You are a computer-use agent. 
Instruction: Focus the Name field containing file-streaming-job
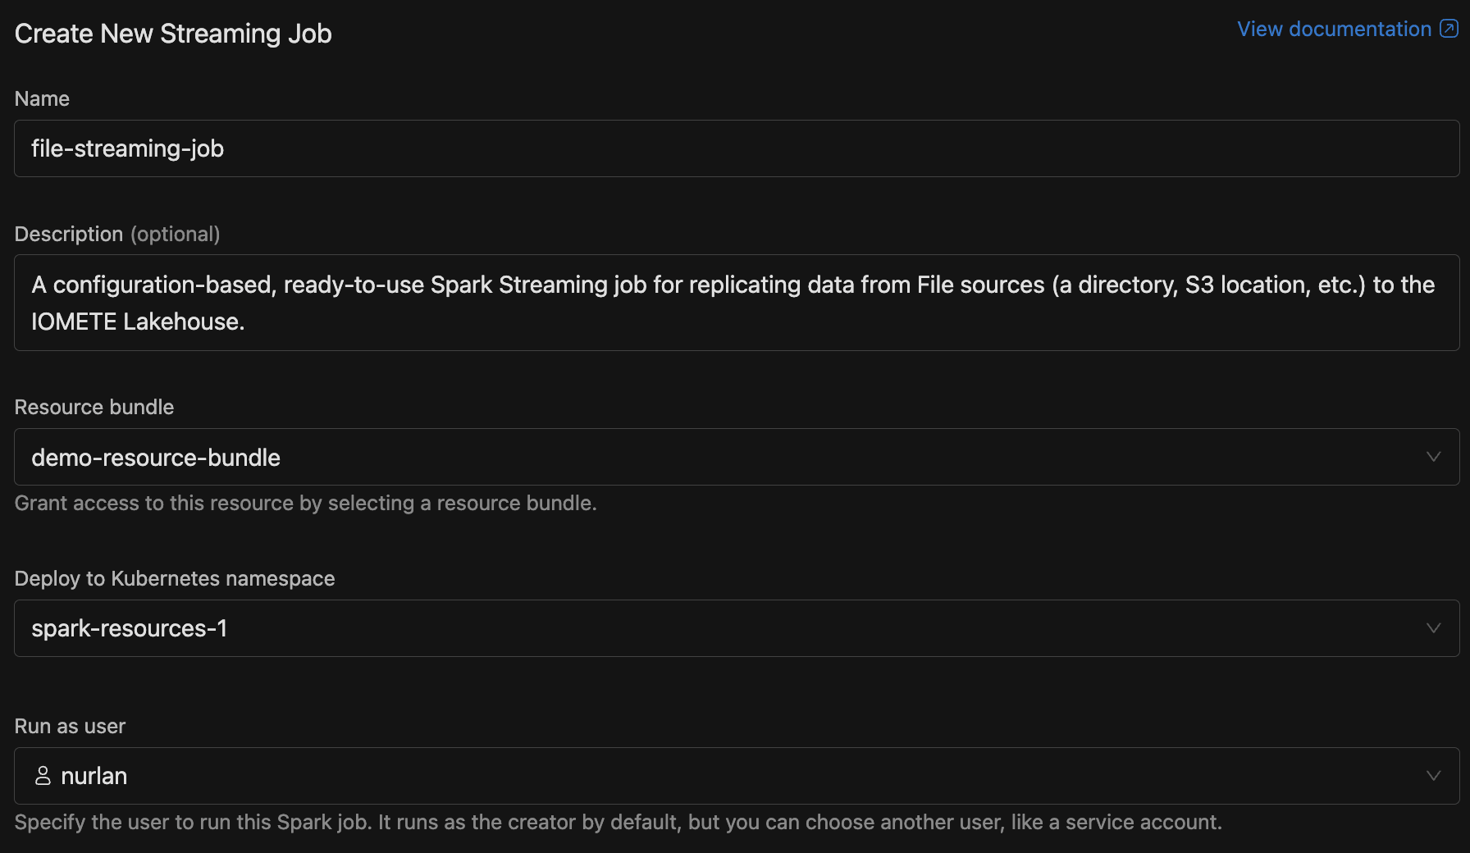click(x=735, y=148)
